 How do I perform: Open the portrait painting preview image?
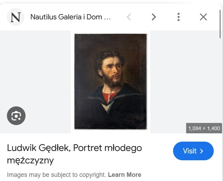pos(110,82)
